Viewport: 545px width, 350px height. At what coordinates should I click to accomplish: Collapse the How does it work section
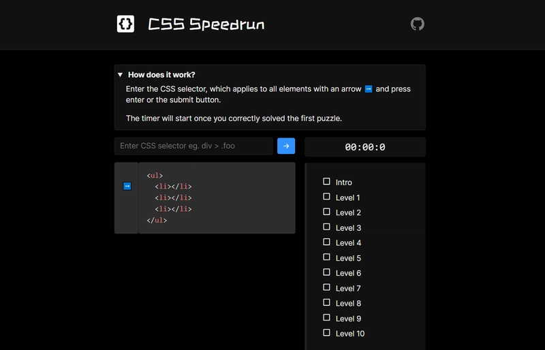click(x=121, y=75)
